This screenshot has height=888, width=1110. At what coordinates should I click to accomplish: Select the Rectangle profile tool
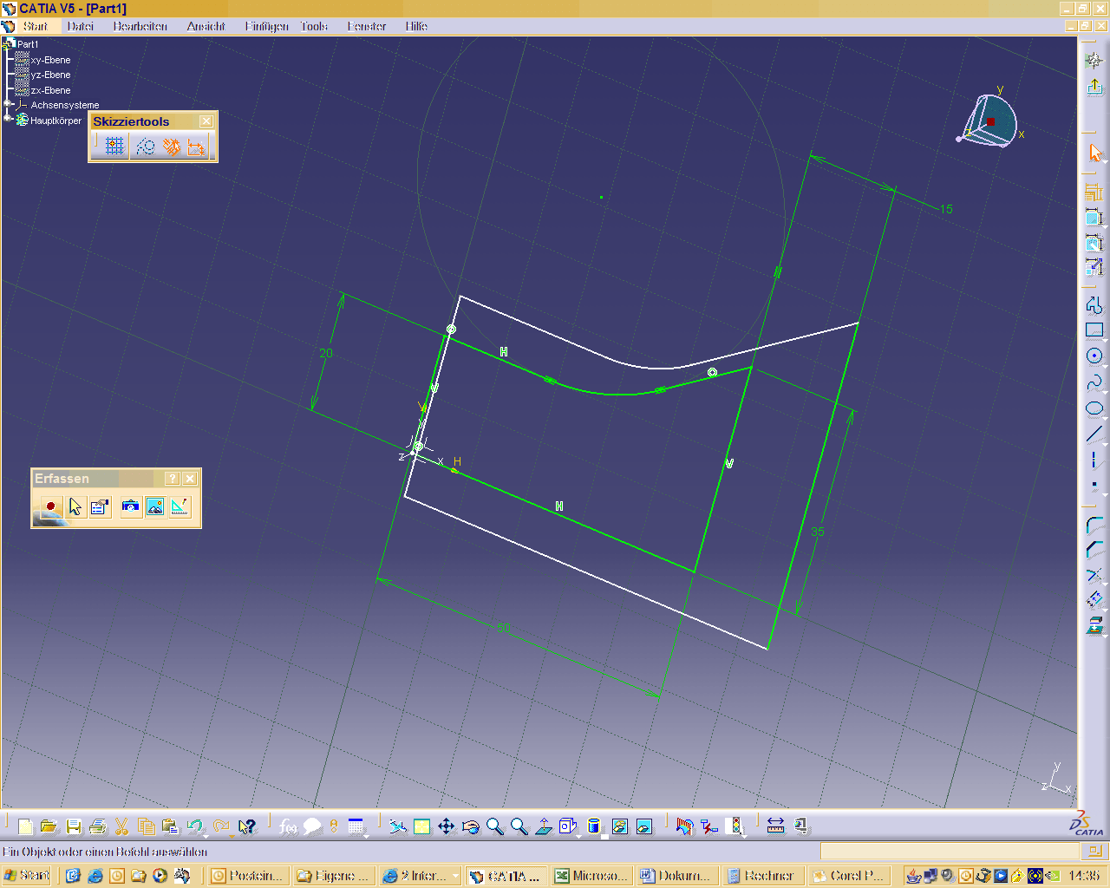click(x=1094, y=330)
